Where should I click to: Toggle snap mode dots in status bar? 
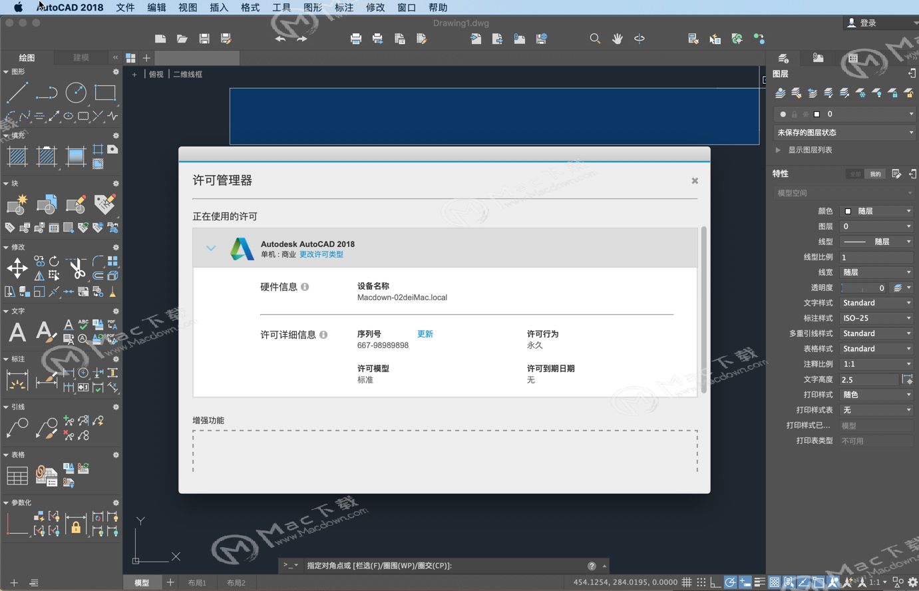[x=701, y=582]
